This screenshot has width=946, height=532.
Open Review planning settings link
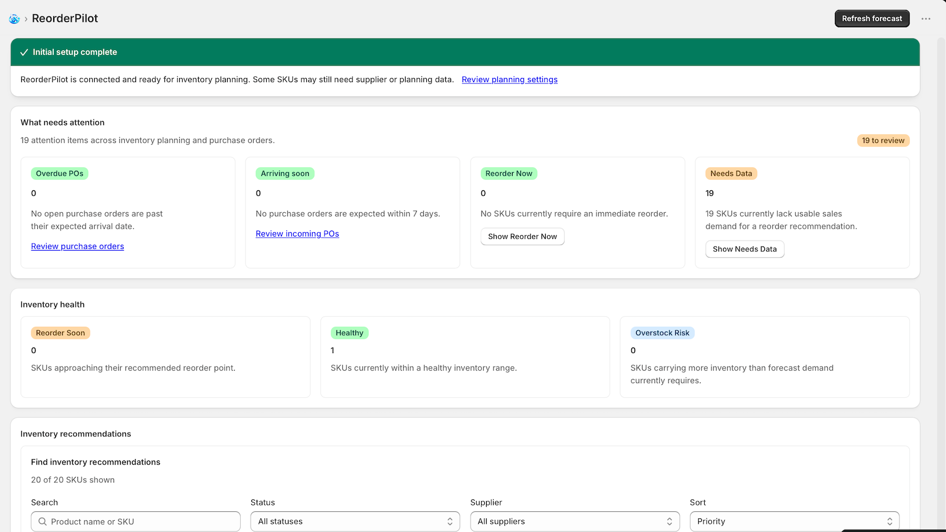pos(510,79)
